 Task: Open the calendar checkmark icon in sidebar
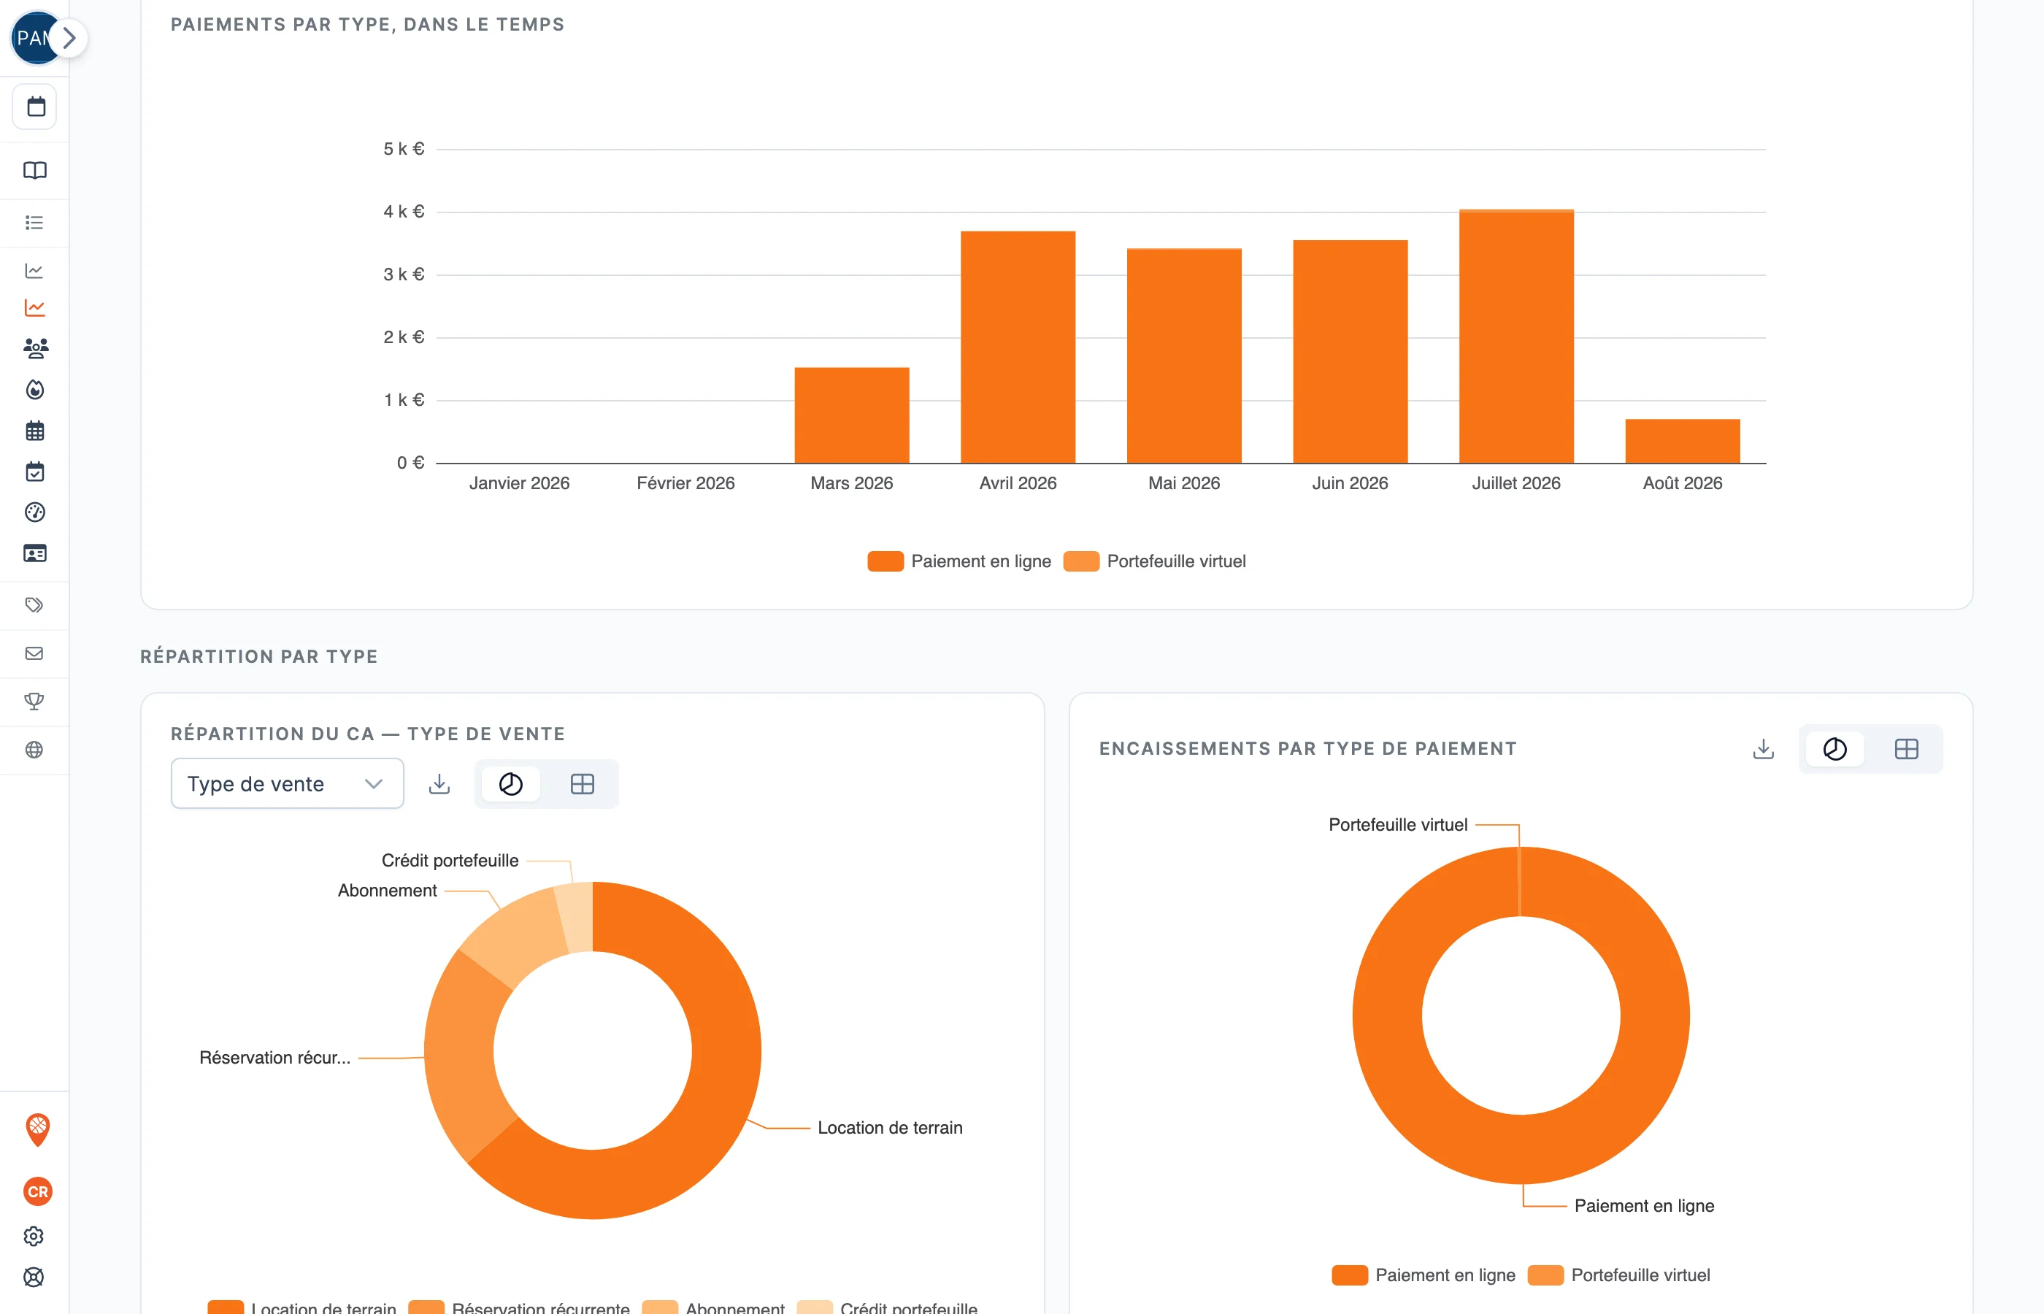point(35,472)
